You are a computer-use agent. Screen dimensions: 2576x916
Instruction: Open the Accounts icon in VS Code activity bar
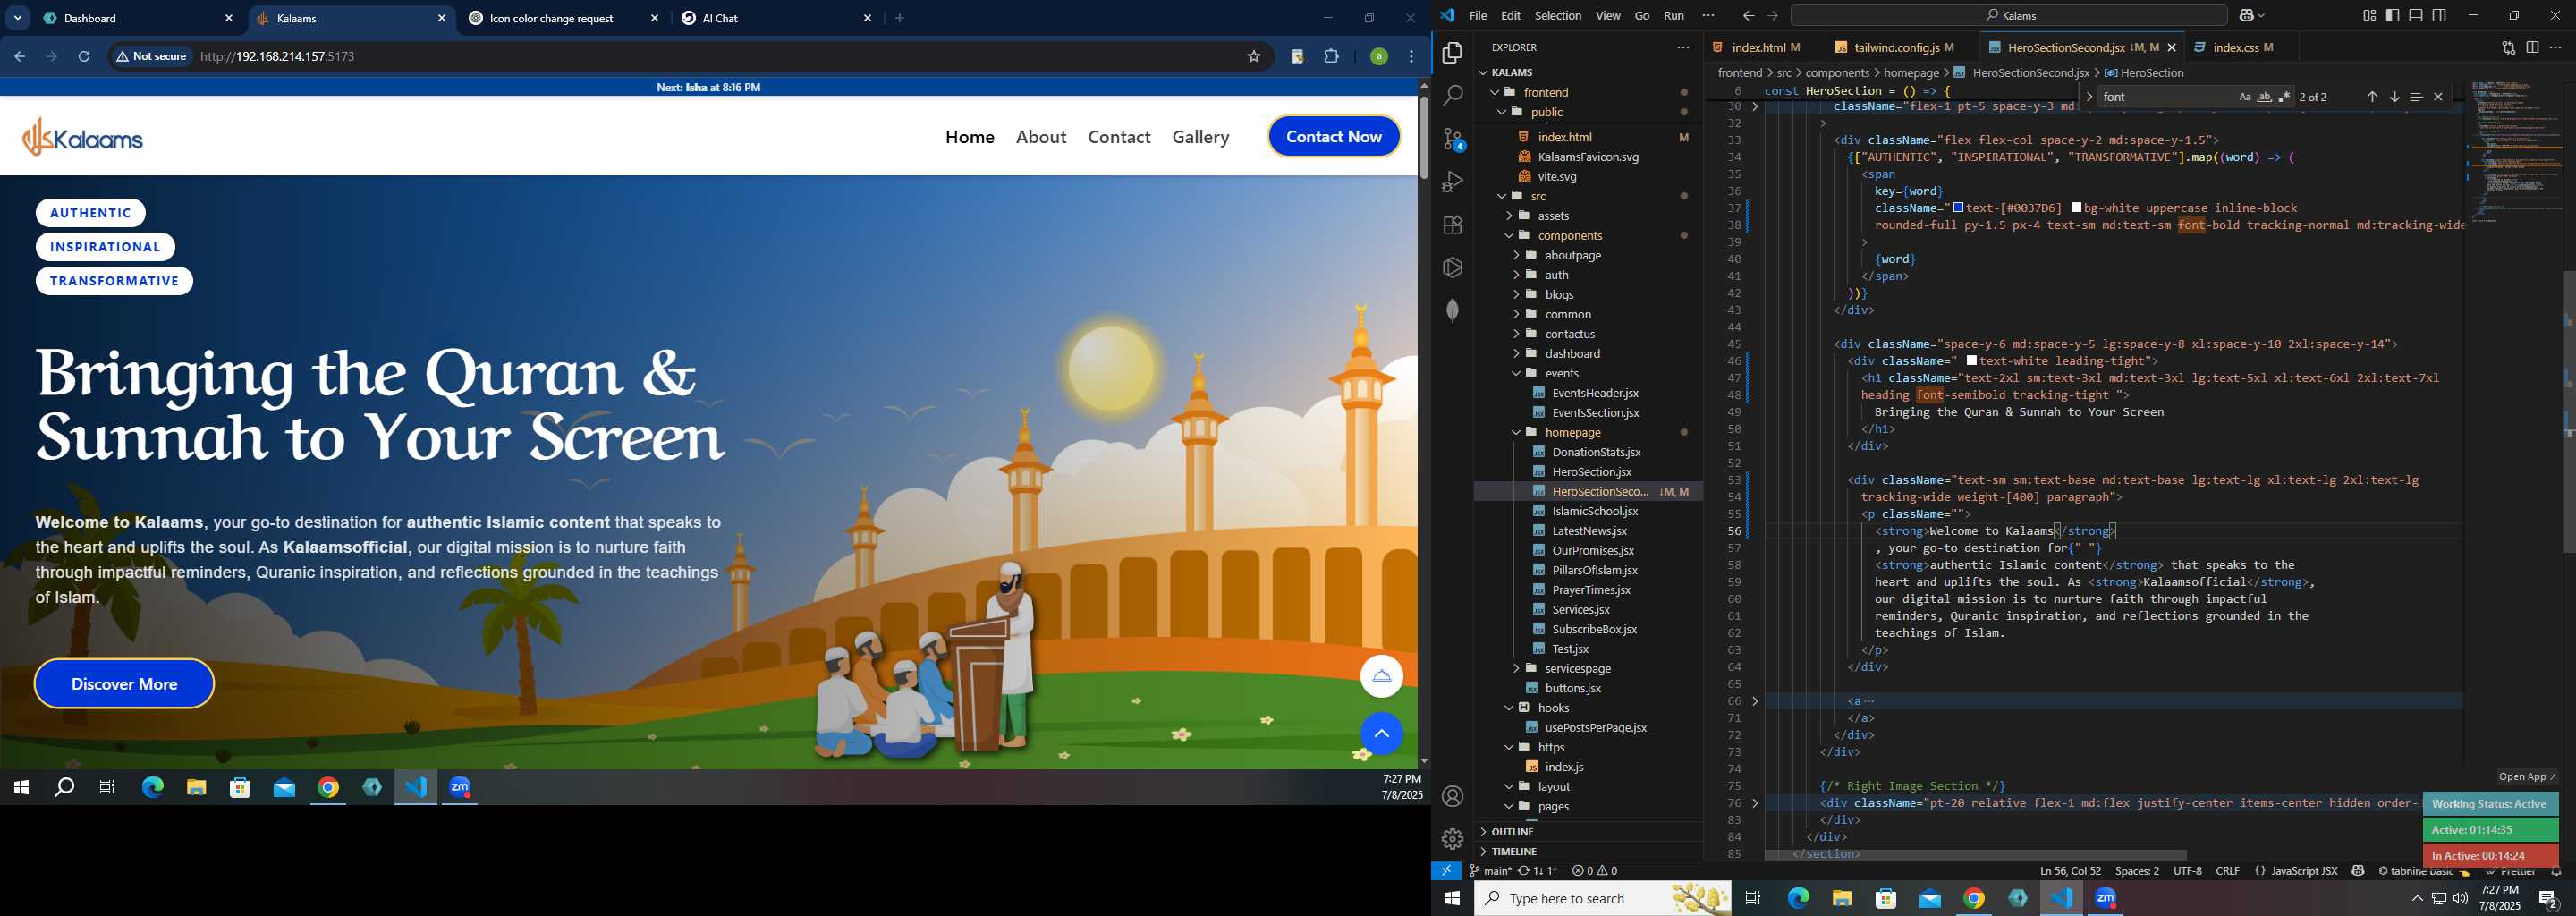pos(1452,796)
